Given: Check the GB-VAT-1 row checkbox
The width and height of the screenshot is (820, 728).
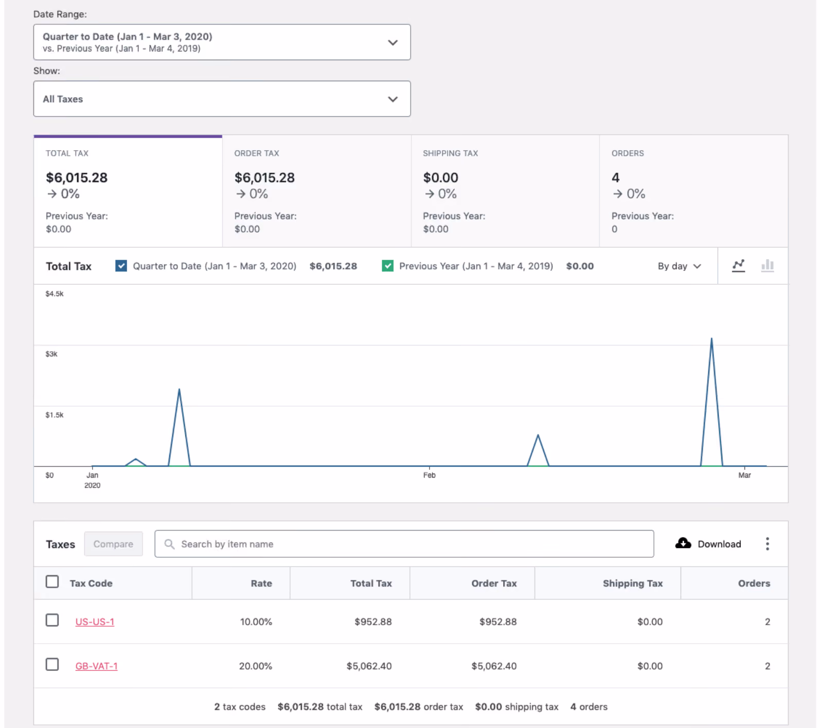Looking at the screenshot, I should coord(52,665).
